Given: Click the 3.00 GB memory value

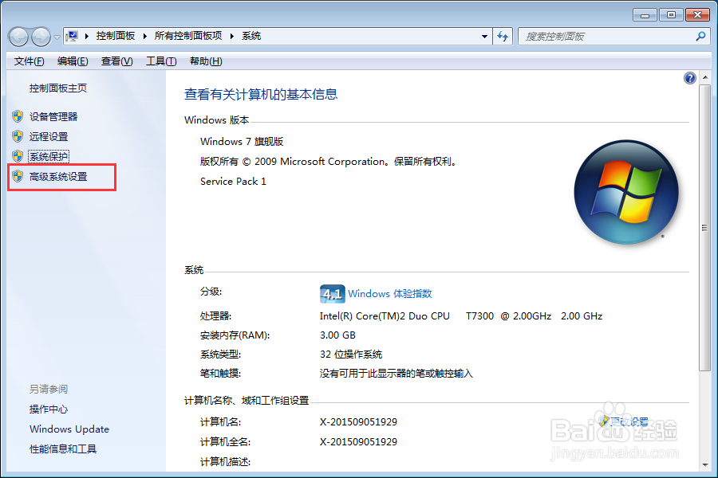Looking at the screenshot, I should (337, 335).
